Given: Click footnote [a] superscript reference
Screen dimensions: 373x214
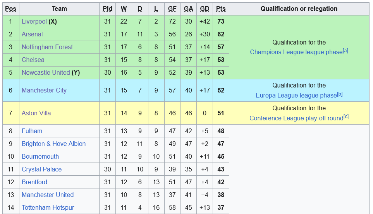Looking at the screenshot, I should click(345, 51).
